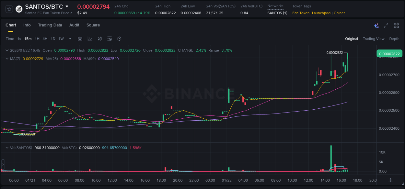Screen dimensions: 405x189
Task: Open the chart settings hexagon icon
Action: [119, 39]
